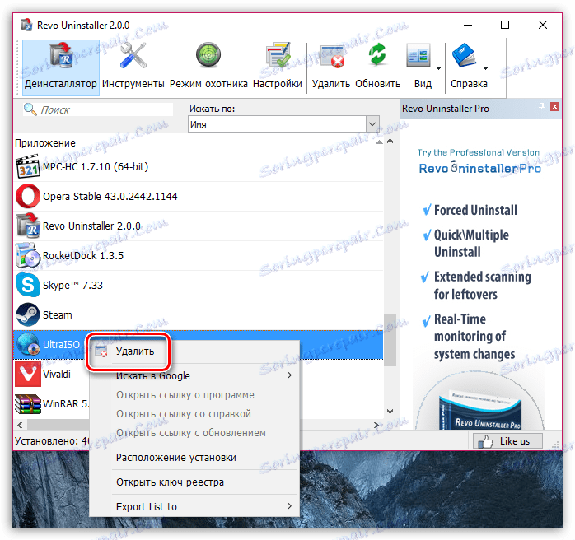Select the Steam row

click(x=199, y=315)
